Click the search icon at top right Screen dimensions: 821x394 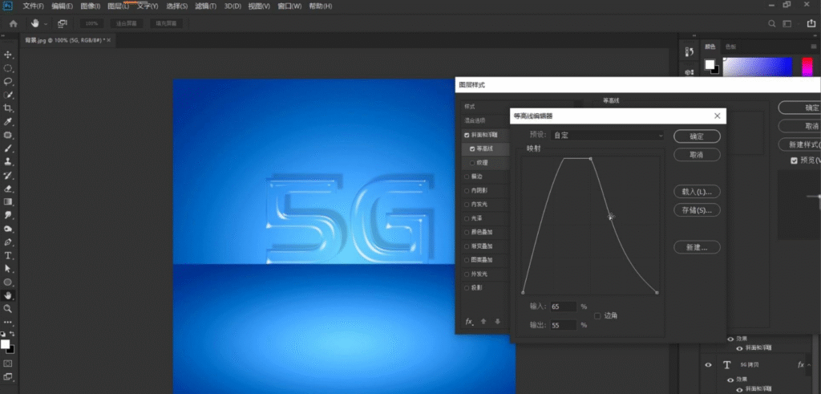pos(772,23)
